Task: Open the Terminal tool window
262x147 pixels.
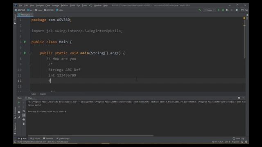Action: [48, 138]
